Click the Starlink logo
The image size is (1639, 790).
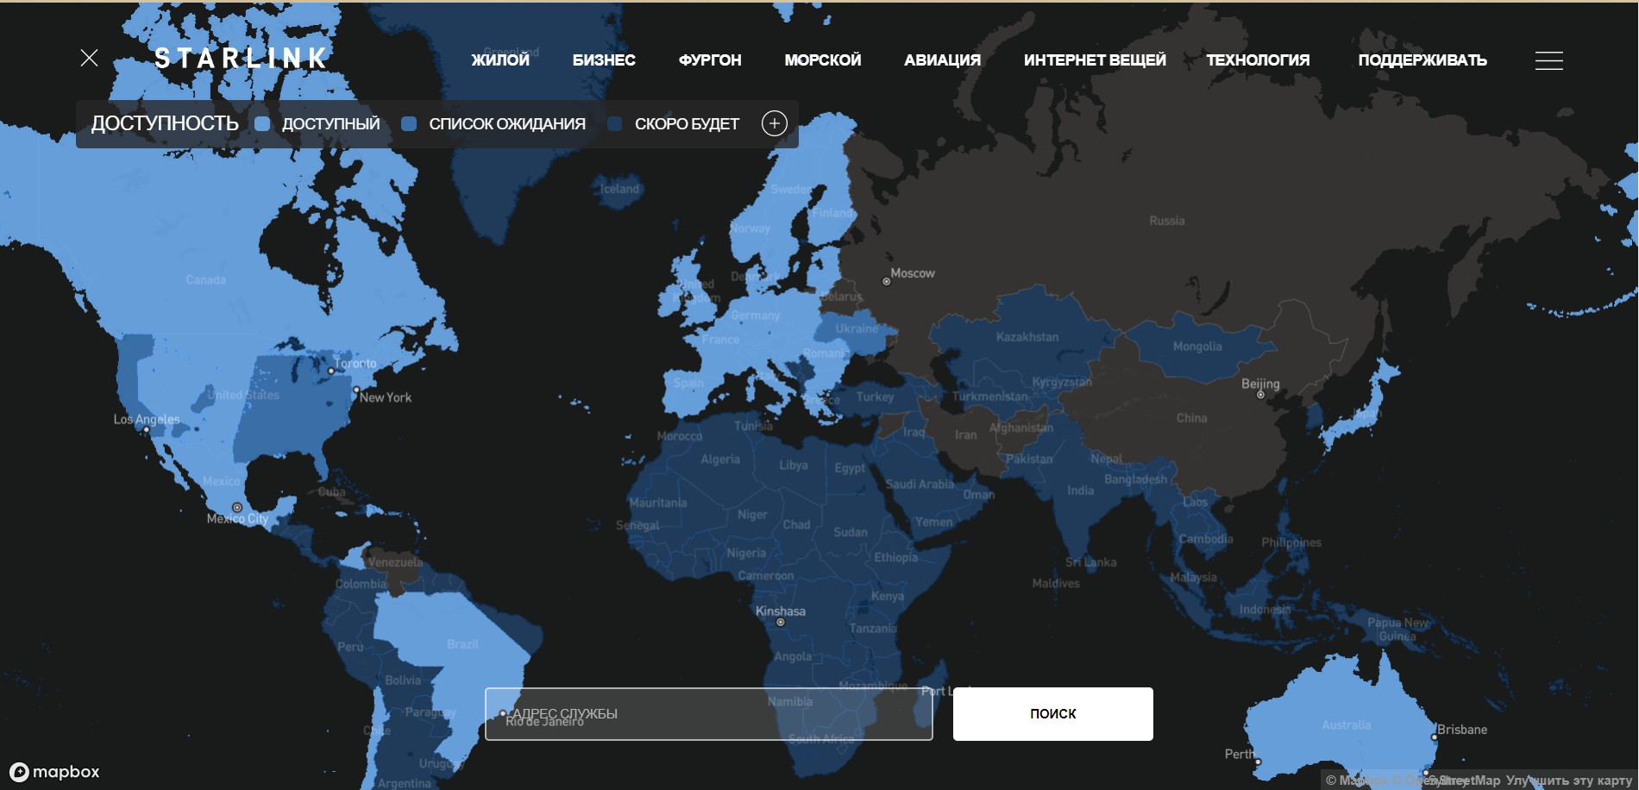(x=241, y=59)
